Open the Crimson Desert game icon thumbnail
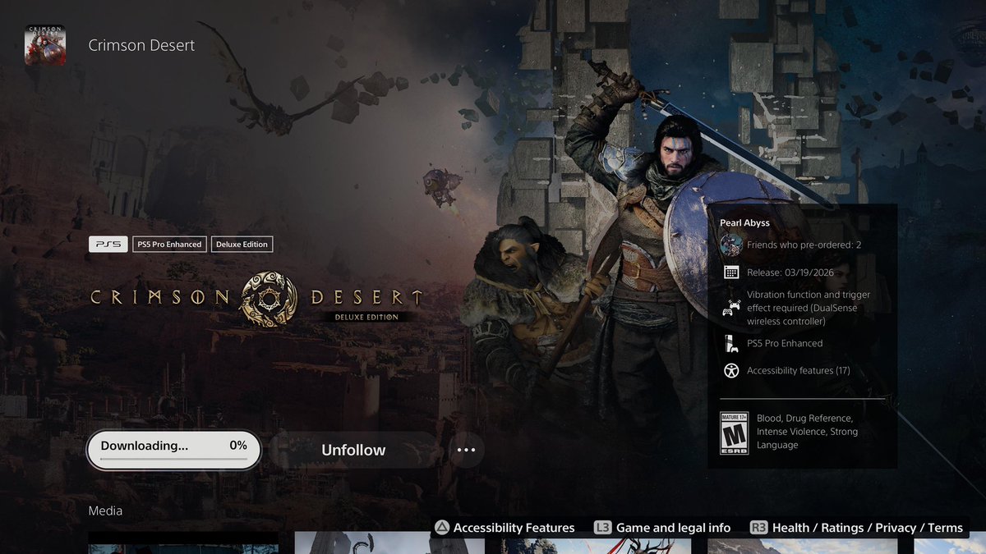 (x=45, y=45)
